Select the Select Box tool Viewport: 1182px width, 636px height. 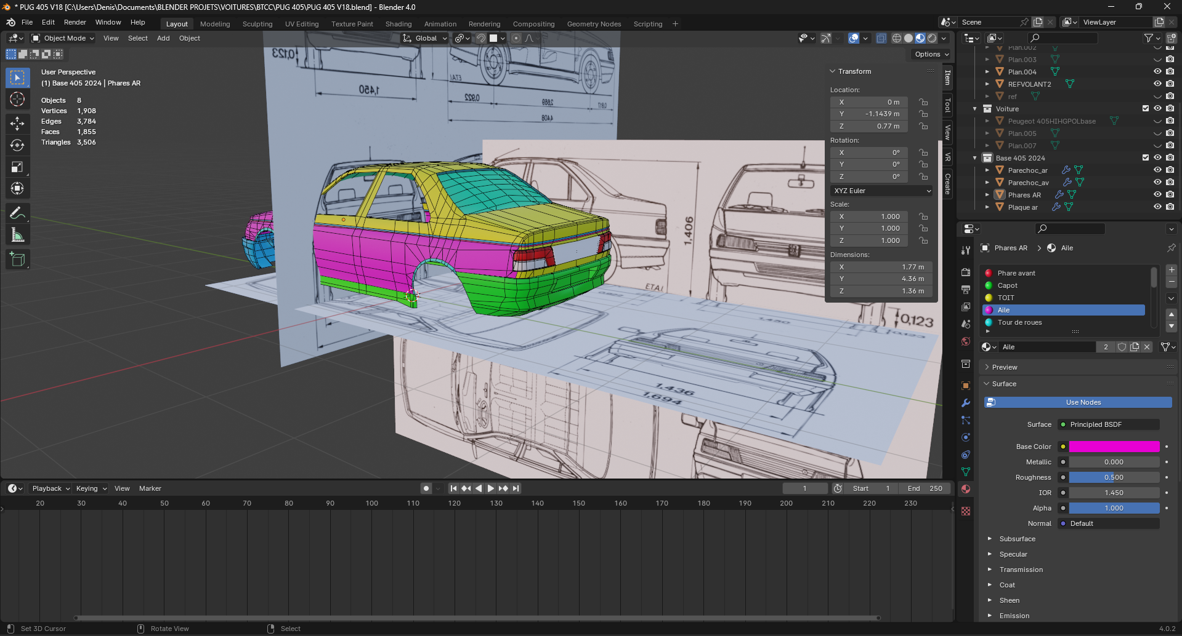click(17, 78)
